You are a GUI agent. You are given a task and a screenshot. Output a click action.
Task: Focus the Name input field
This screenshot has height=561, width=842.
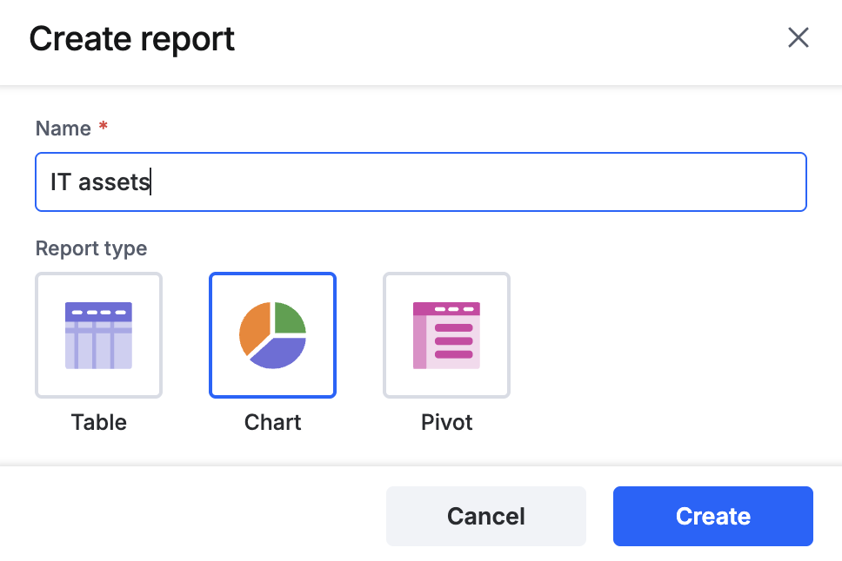pyautogui.click(x=421, y=181)
